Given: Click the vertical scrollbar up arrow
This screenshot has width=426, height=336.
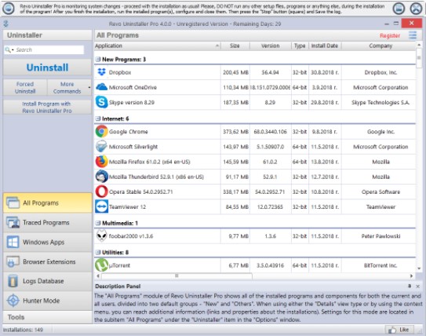Looking at the screenshot, I should click(419, 45).
